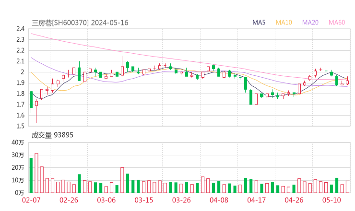Viewport: 355px width, 211px height.
Task: Click the first green volume bar at 02-07
Action: (31, 176)
